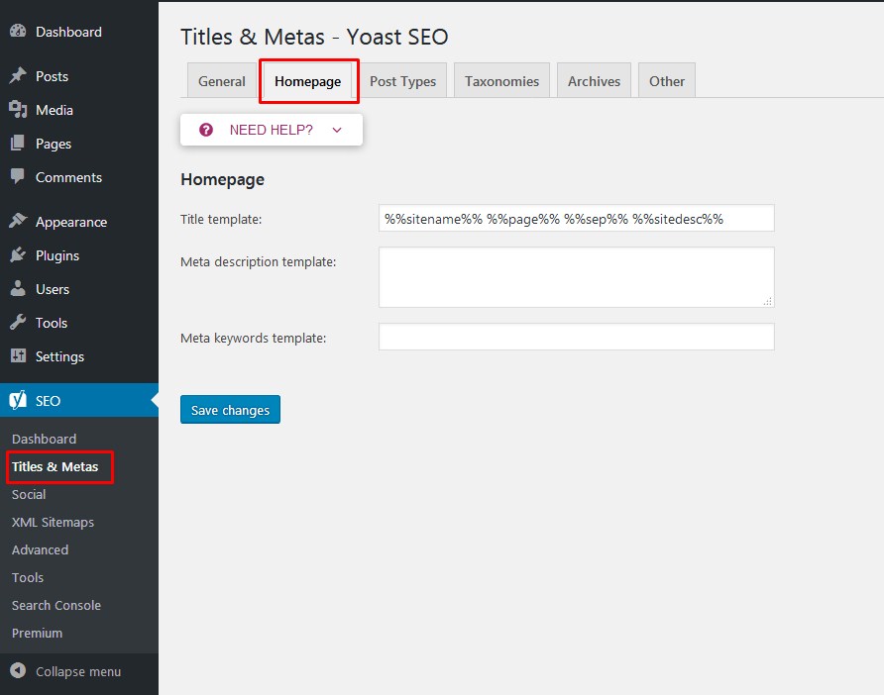Click the Tools wrench icon
884x695 pixels.
pos(18,322)
